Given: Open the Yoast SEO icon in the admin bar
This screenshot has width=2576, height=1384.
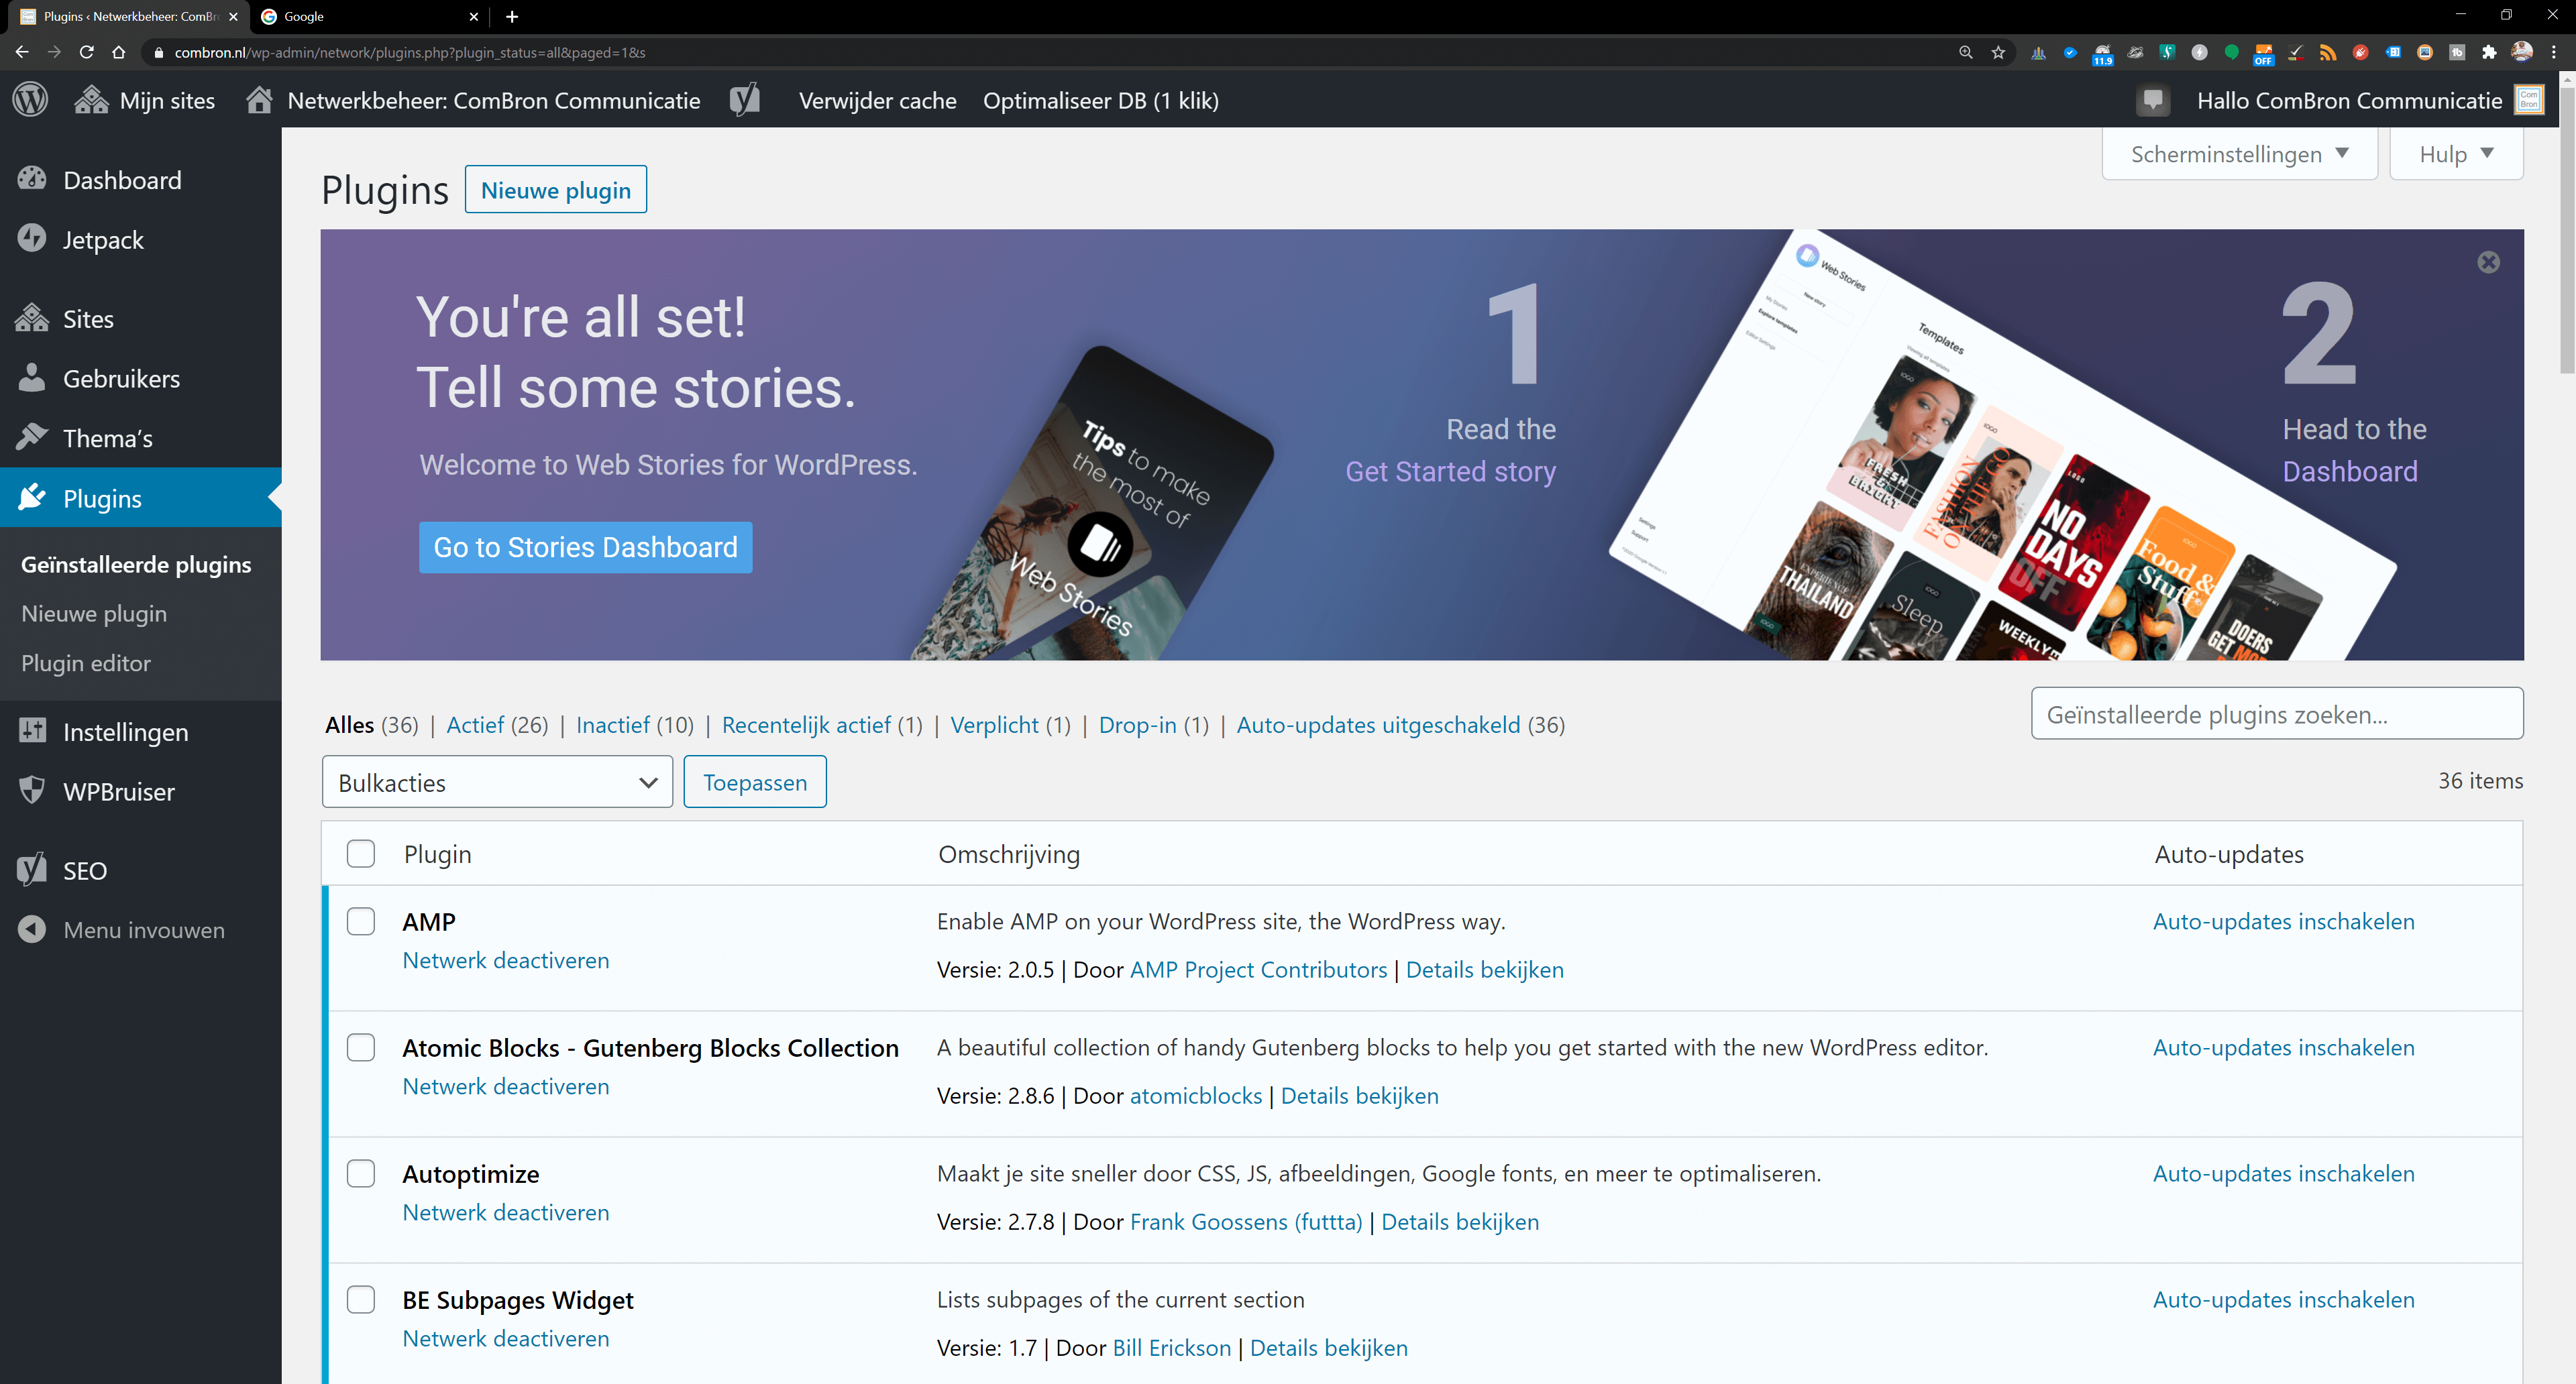Looking at the screenshot, I should (x=746, y=99).
